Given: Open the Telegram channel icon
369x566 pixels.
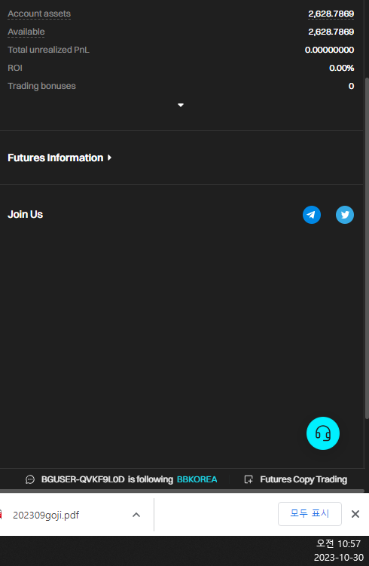Looking at the screenshot, I should 312,215.
